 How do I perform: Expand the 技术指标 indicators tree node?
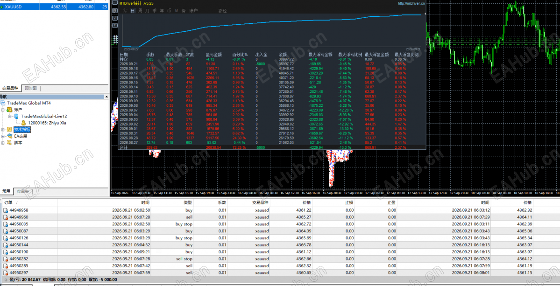coord(3,130)
